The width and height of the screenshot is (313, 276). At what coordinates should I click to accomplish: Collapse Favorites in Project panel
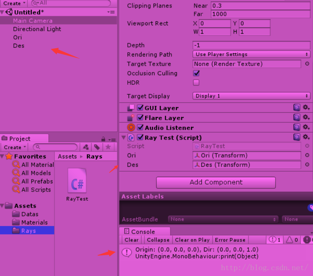[2, 156]
